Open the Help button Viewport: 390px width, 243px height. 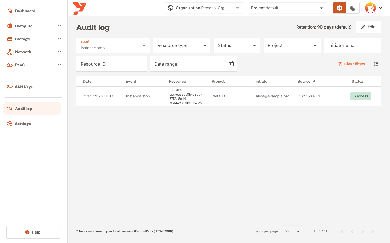pyautogui.click(x=34, y=232)
